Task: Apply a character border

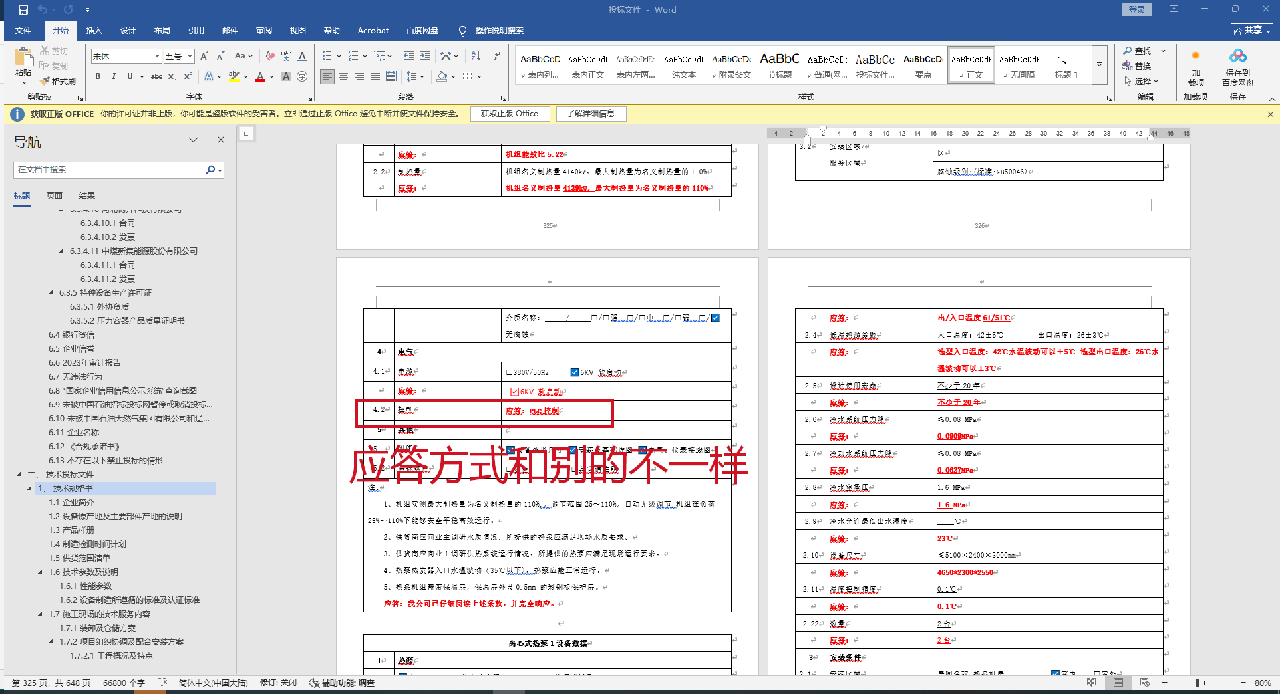Action: [302, 56]
